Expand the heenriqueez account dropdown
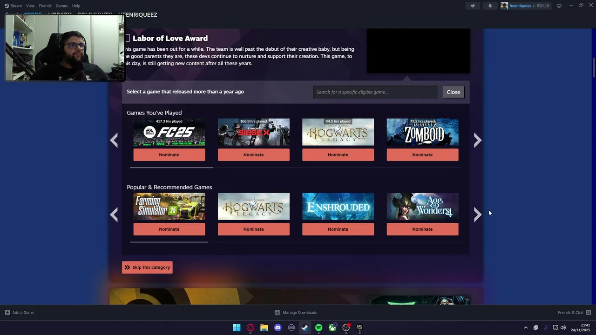596x335 pixels. 534,6
